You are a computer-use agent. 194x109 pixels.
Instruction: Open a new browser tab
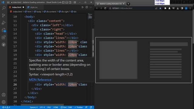128,4
